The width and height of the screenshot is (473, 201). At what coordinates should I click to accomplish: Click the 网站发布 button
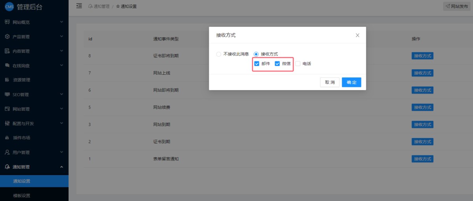[457, 6]
